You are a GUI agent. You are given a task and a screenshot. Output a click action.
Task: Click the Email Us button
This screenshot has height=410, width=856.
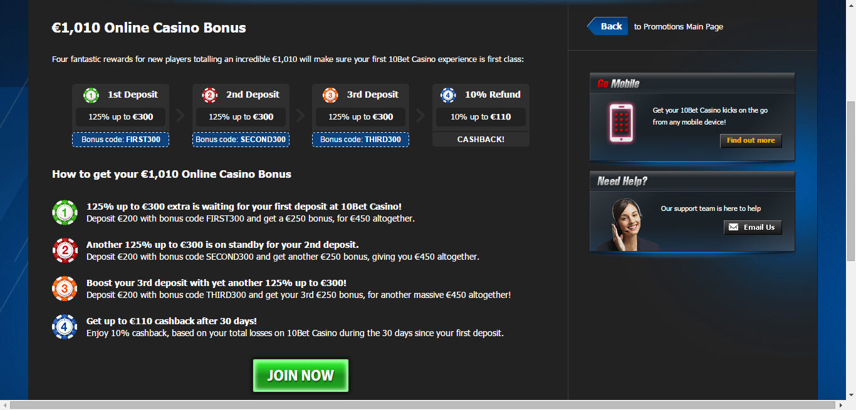753,227
